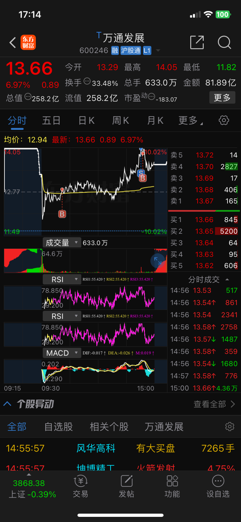Open the 成交量 indicator dropdown
241x522 pixels.
pos(61,243)
